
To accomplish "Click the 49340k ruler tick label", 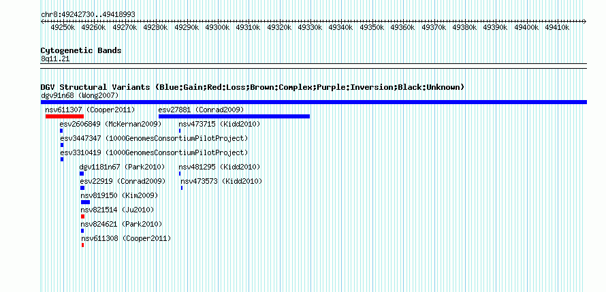I will pyautogui.click(x=341, y=28).
